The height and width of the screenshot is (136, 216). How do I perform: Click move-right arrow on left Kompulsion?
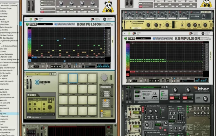coord(60,67)
